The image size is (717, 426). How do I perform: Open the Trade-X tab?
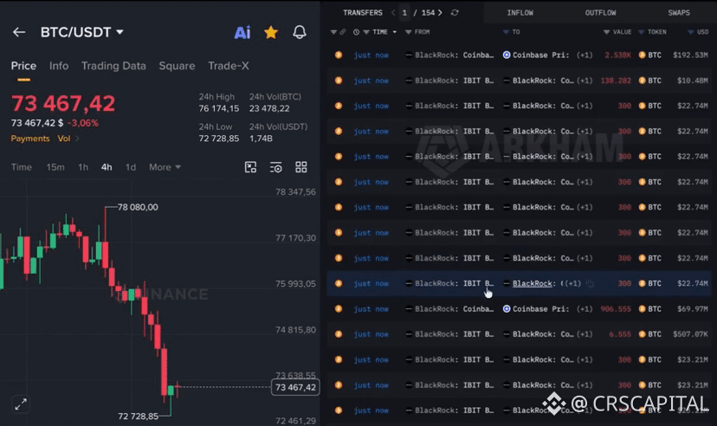pos(229,66)
